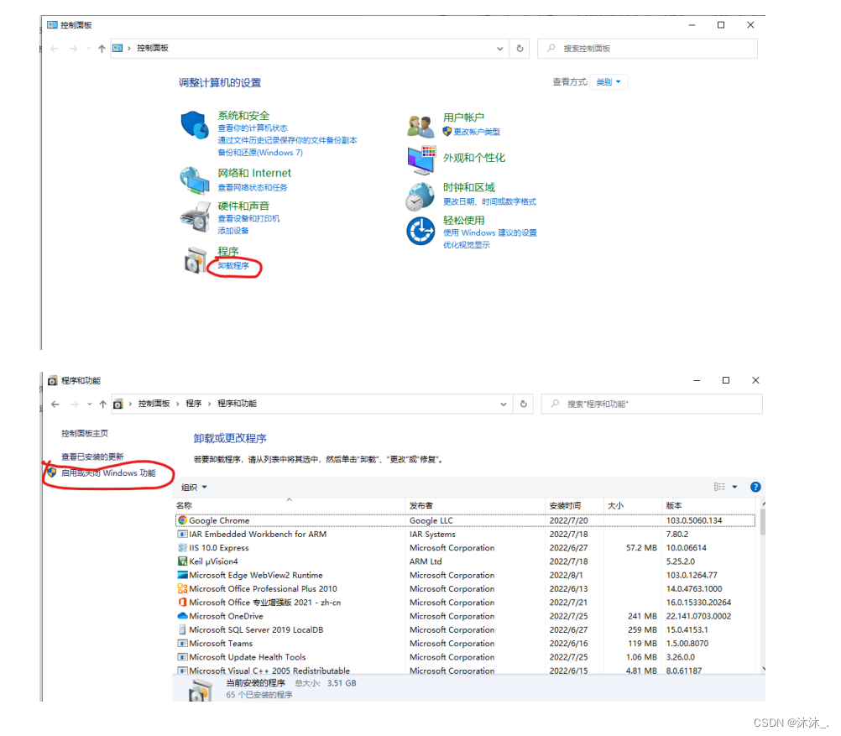Open 控制面板主页 link
Viewport: 841px width, 736px height.
coord(84,433)
